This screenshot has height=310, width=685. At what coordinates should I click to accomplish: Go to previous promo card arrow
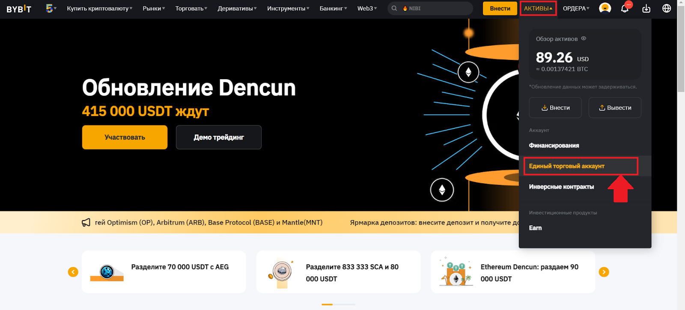pos(73,272)
